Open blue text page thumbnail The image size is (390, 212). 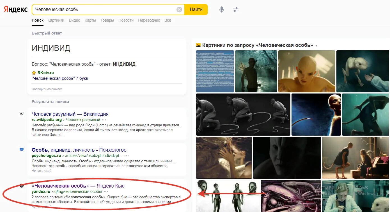click(x=215, y=71)
